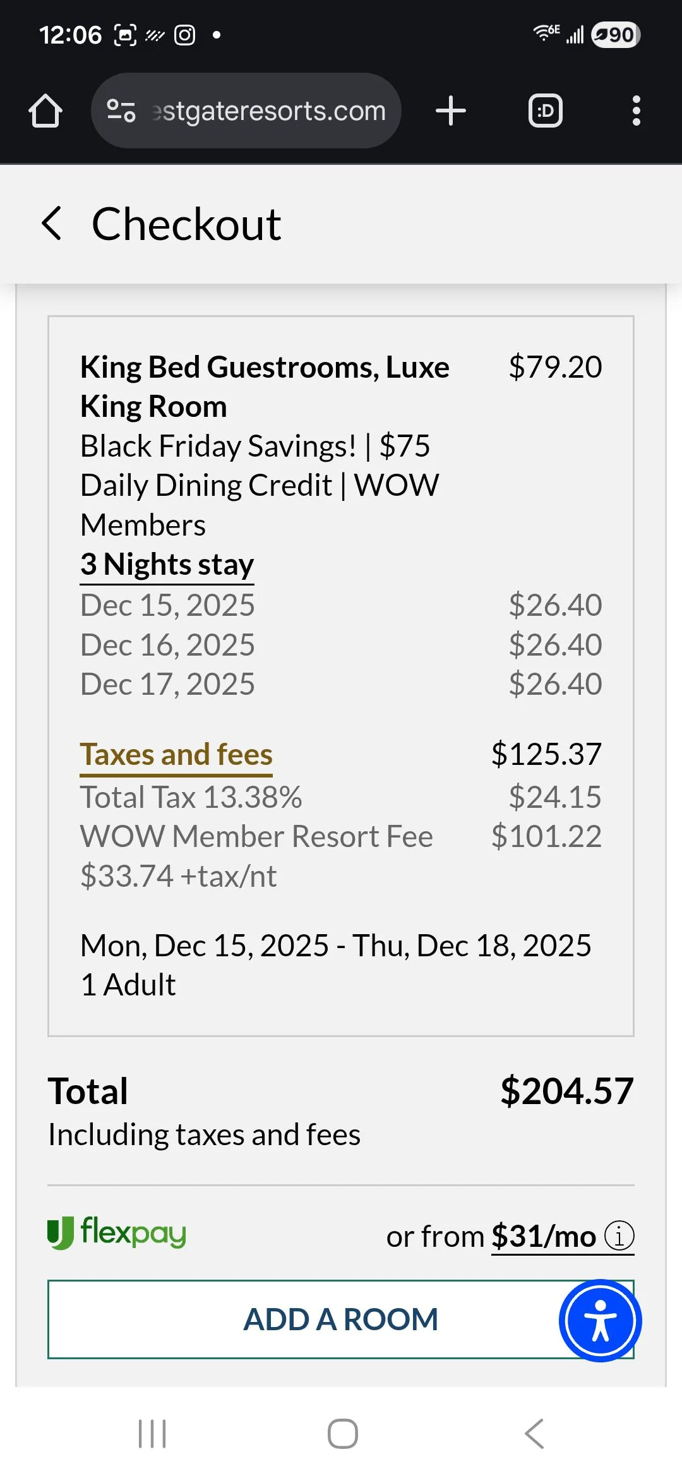Image resolution: width=682 pixels, height=1478 pixels.
Task: Open Chrome three-dot overflow menu
Action: coord(636,111)
